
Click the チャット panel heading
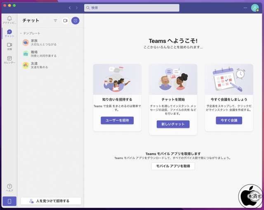[x=31, y=21]
